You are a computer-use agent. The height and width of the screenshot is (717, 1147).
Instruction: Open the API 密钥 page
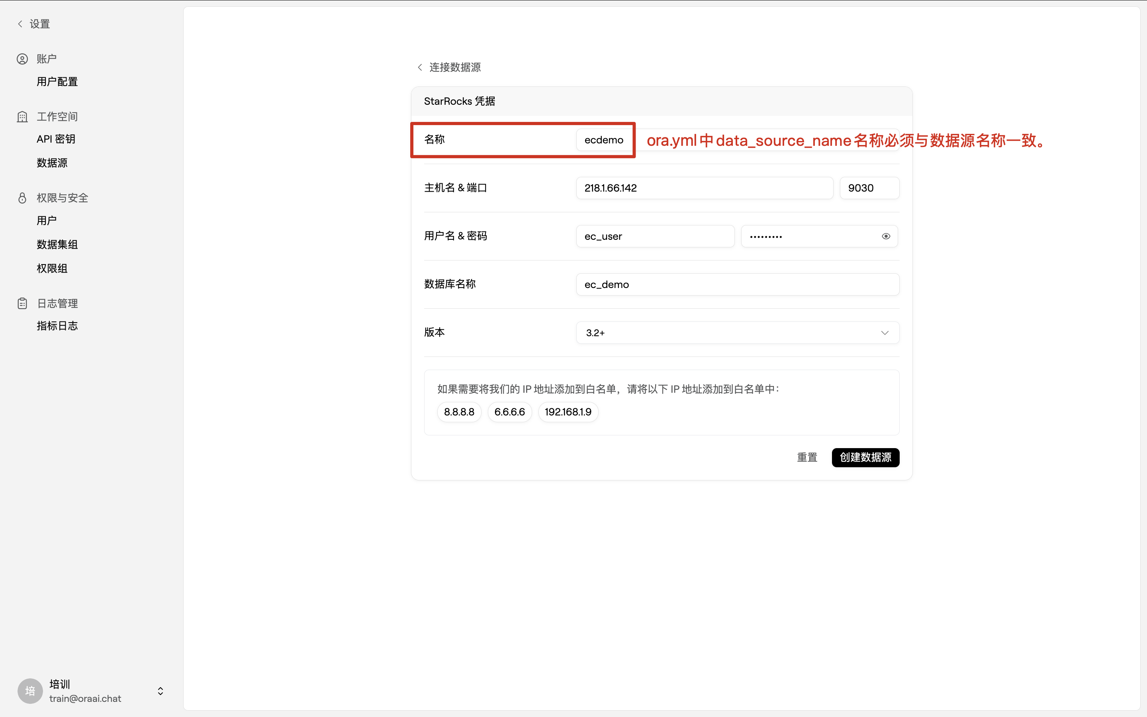[x=55, y=139]
